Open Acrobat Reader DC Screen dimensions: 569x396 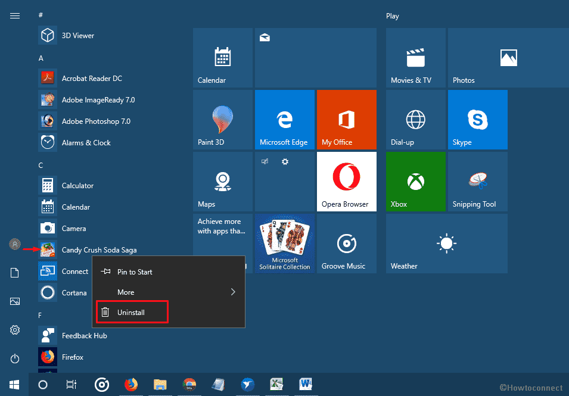109,79
